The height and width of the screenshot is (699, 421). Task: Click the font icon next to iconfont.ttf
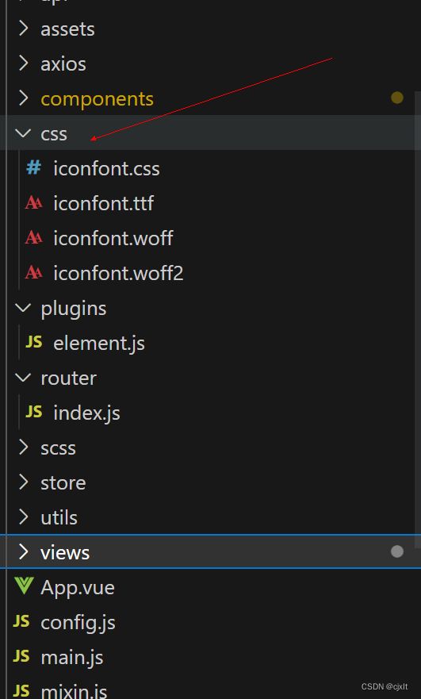[33, 203]
